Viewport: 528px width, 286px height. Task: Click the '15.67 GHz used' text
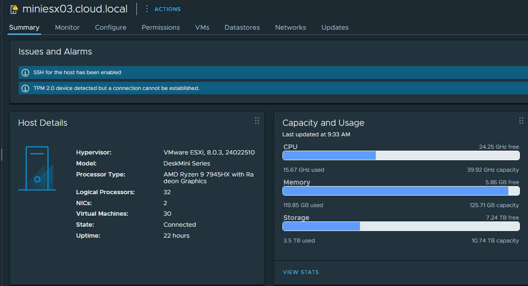[304, 170]
